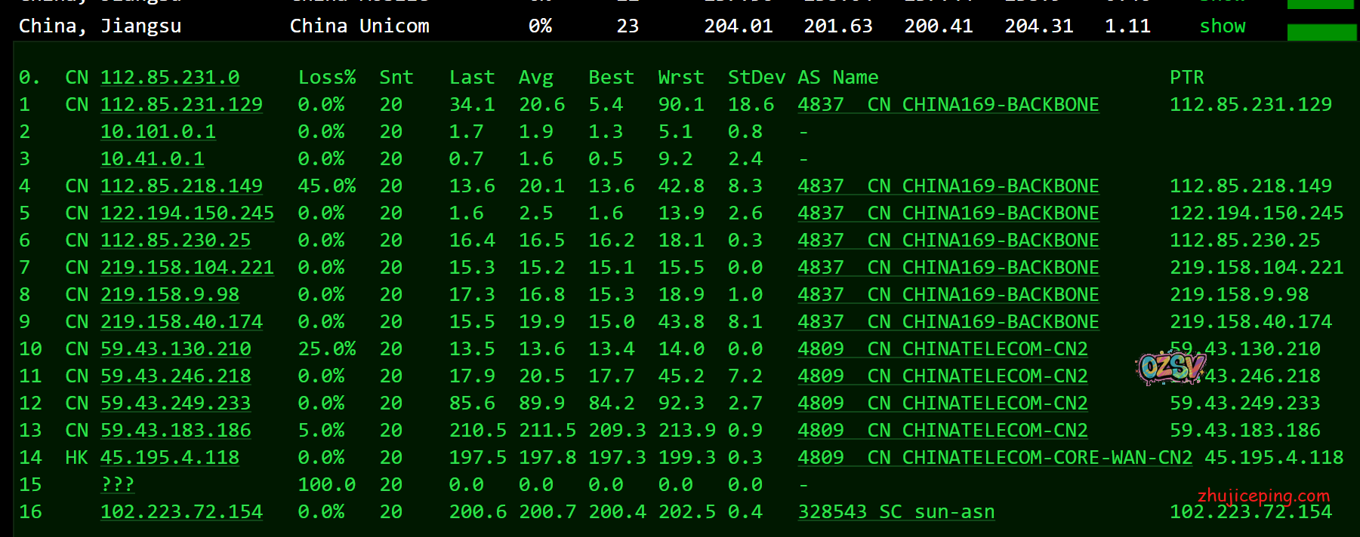Click the zhujiceping.com watermark text
1360x537 pixels.
coord(1263,496)
